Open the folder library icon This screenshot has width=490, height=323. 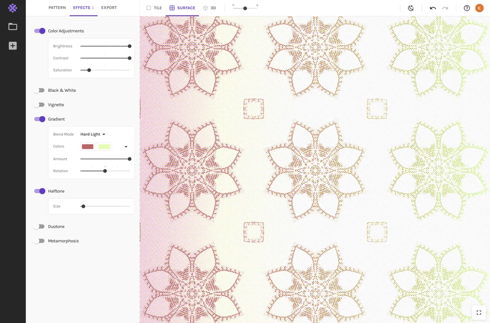click(13, 27)
